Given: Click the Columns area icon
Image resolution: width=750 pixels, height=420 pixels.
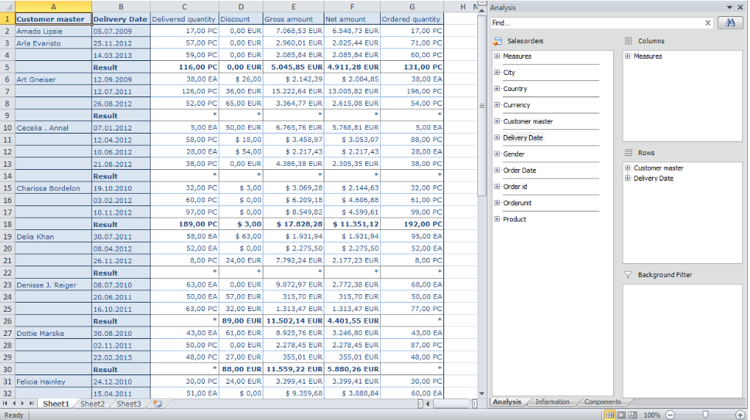Looking at the screenshot, I should 629,41.
